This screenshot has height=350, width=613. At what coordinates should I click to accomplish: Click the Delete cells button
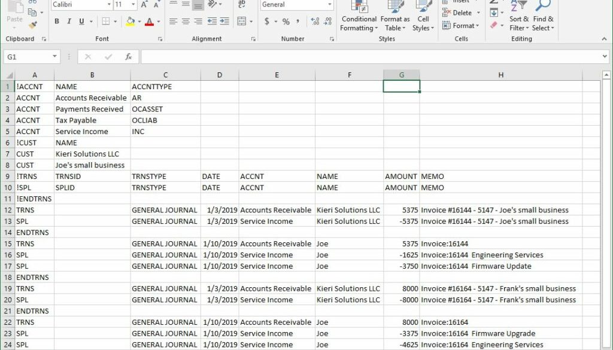(461, 13)
